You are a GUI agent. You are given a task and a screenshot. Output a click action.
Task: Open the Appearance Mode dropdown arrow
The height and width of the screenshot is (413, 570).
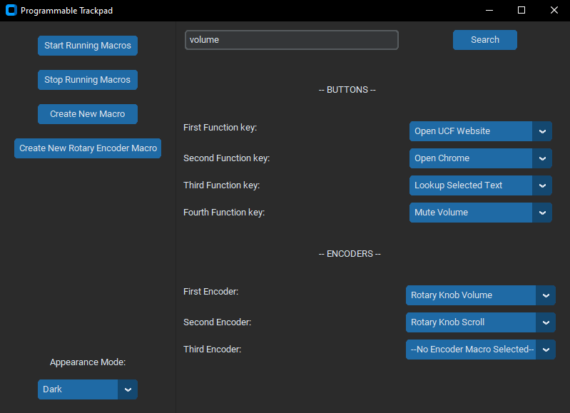tap(128, 389)
